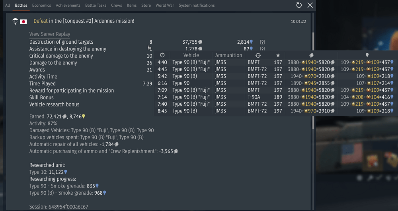
Task: Click the bulb icon beside Type 90 (B) smoke grenade 968
Action: click(x=104, y=193)
